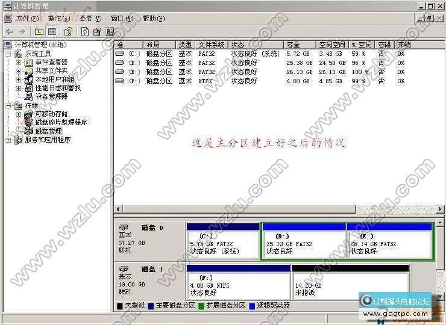Click the drive icon of volume (F:) row
The height and width of the screenshot is (325, 446).
pos(119,81)
